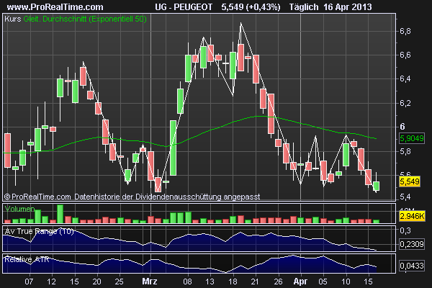Click the 0,2309 ATR value

(412, 244)
